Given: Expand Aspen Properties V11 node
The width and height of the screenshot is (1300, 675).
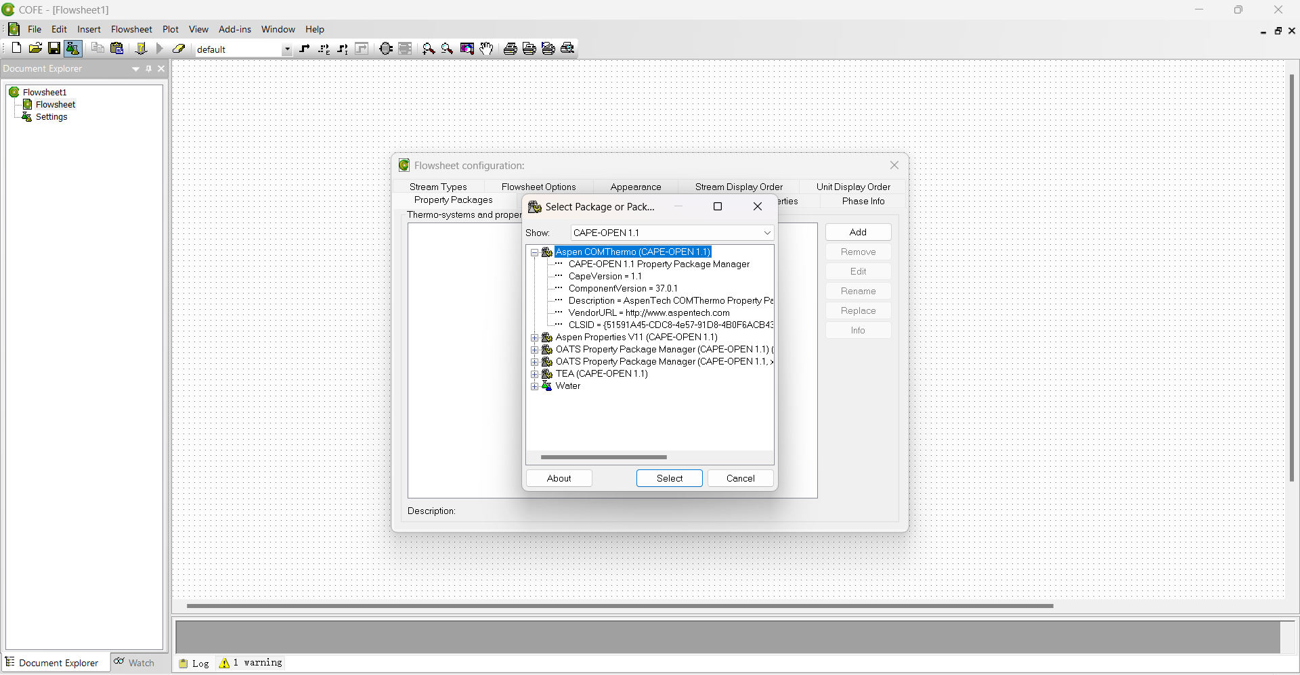Looking at the screenshot, I should pos(535,337).
